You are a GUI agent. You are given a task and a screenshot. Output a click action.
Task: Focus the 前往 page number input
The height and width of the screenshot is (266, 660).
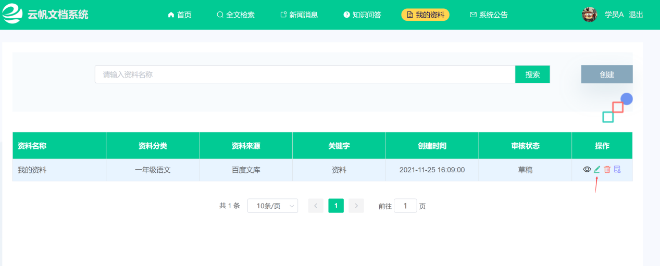click(405, 206)
